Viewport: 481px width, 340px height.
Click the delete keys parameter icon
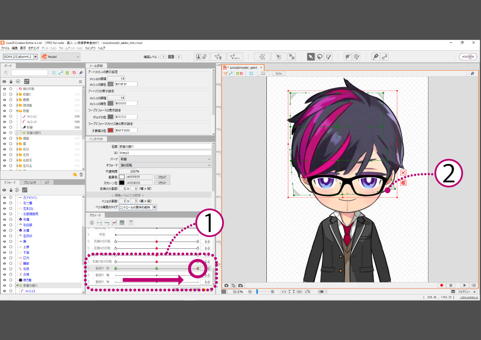click(114, 222)
